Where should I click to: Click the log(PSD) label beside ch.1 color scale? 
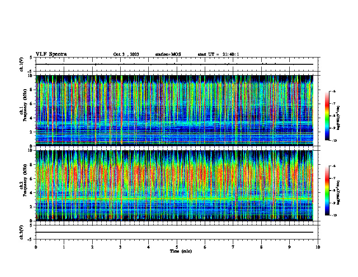[x=339, y=118]
